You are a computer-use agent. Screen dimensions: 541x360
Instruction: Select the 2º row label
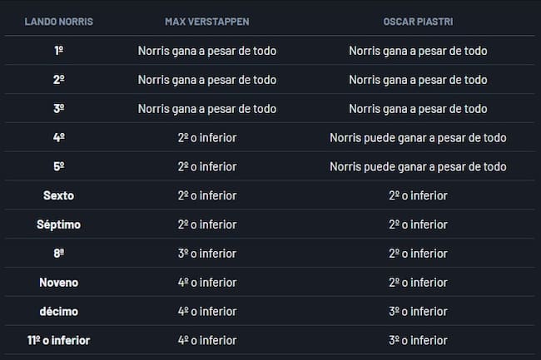click(x=59, y=80)
